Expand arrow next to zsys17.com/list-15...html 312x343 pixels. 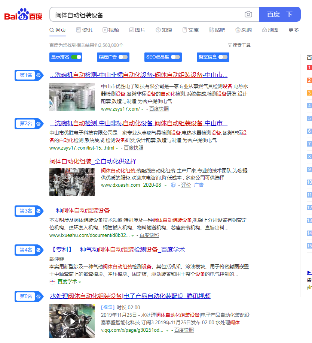tap(117, 148)
